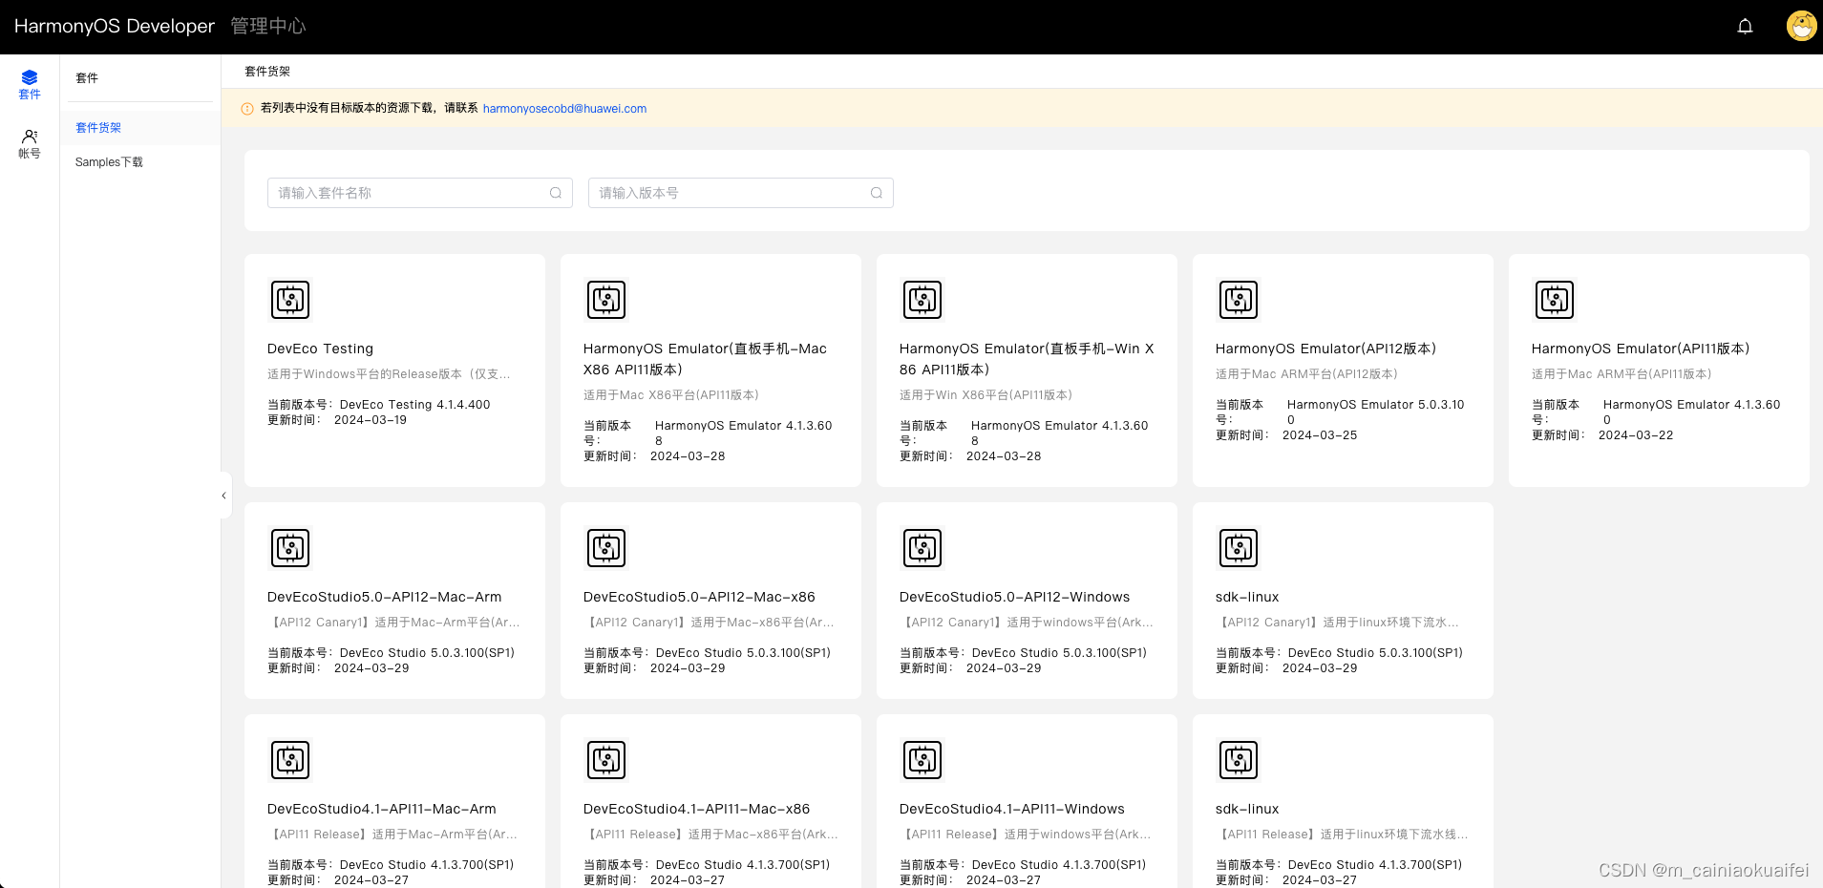The width and height of the screenshot is (1823, 888).
Task: Click the Mac X86 API11 emulator package icon
Action: pos(606,300)
